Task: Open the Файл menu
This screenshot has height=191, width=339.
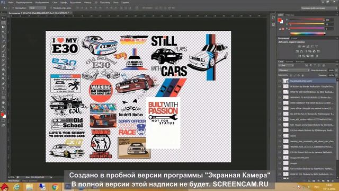Action: pos(11,3)
